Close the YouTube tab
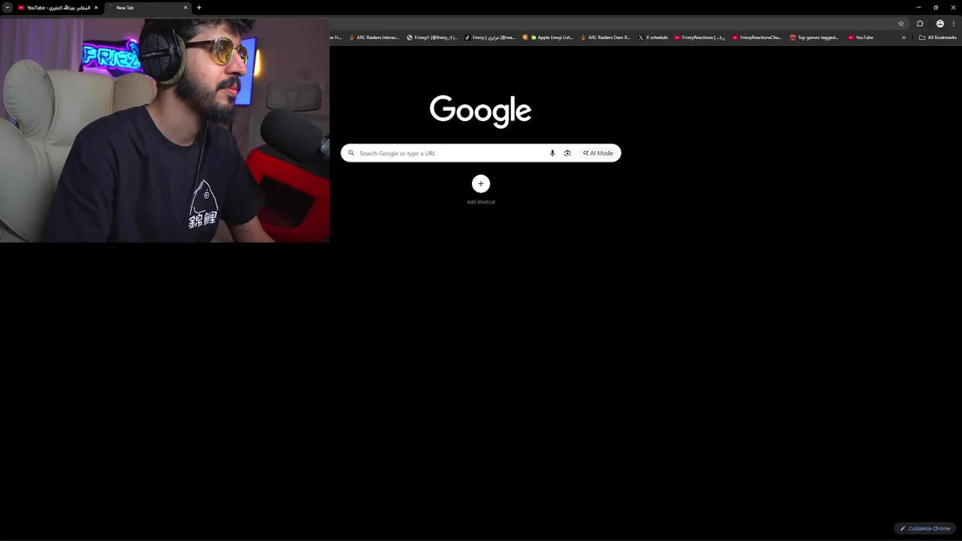 (96, 8)
